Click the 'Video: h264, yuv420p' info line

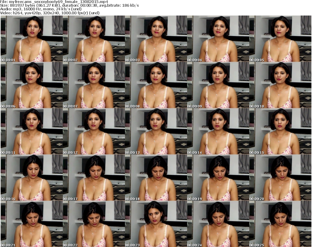[x=50, y=13]
